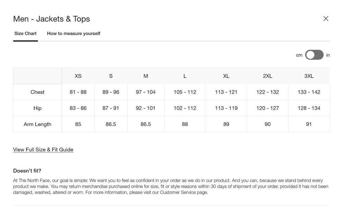Click the 3XL size column header

pyautogui.click(x=309, y=76)
